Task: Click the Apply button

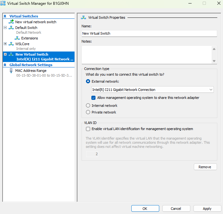Action: [207, 209]
